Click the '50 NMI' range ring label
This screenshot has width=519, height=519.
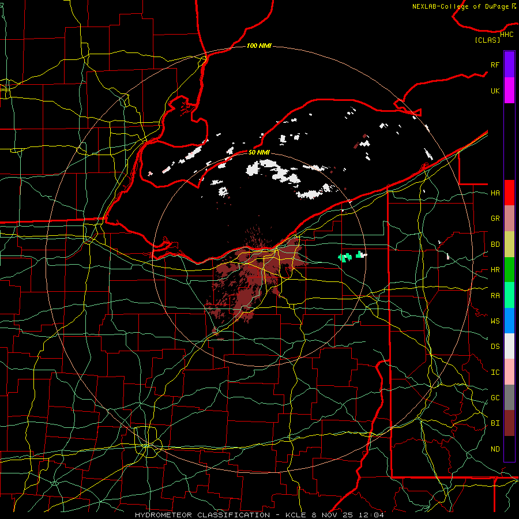click(x=259, y=152)
